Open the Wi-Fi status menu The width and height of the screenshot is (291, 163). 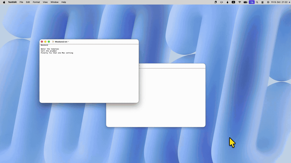click(239, 2)
